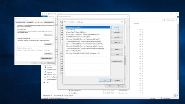Open the Explorer address bar history dropdown

(162, 20)
